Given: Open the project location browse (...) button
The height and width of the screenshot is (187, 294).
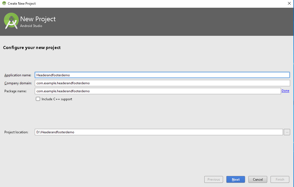Looking at the screenshot, I should [287, 132].
